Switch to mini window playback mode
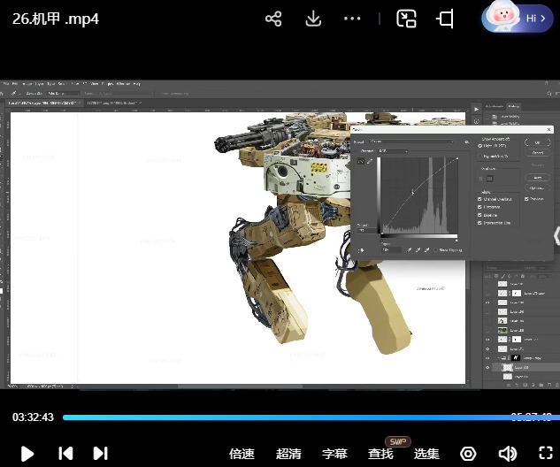This screenshot has width=560, height=467. coord(406,19)
